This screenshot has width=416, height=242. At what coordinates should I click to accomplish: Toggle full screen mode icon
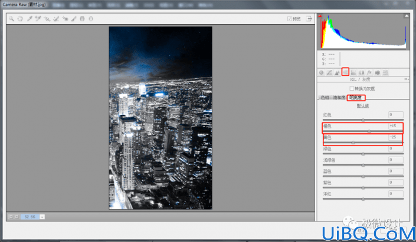pos(309,18)
